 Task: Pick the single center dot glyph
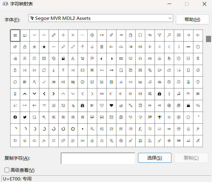(83, 129)
